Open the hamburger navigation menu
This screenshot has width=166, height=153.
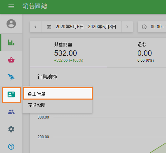pyautogui.click(x=11, y=6)
